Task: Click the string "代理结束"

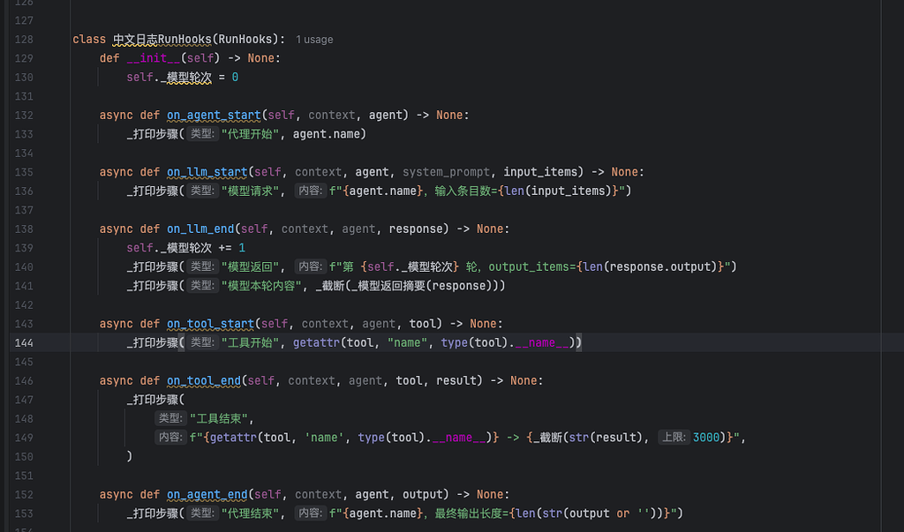Action: [x=250, y=513]
